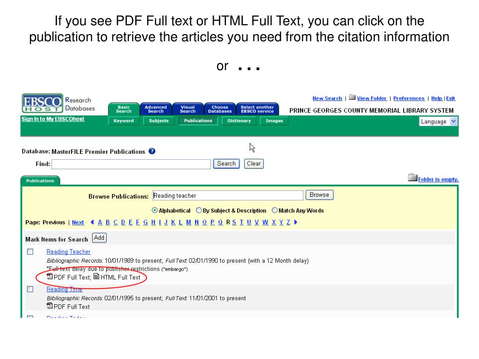Click PDF icon under Reading Teacher
Viewport: 479px width, 359px height.
pos(50,276)
